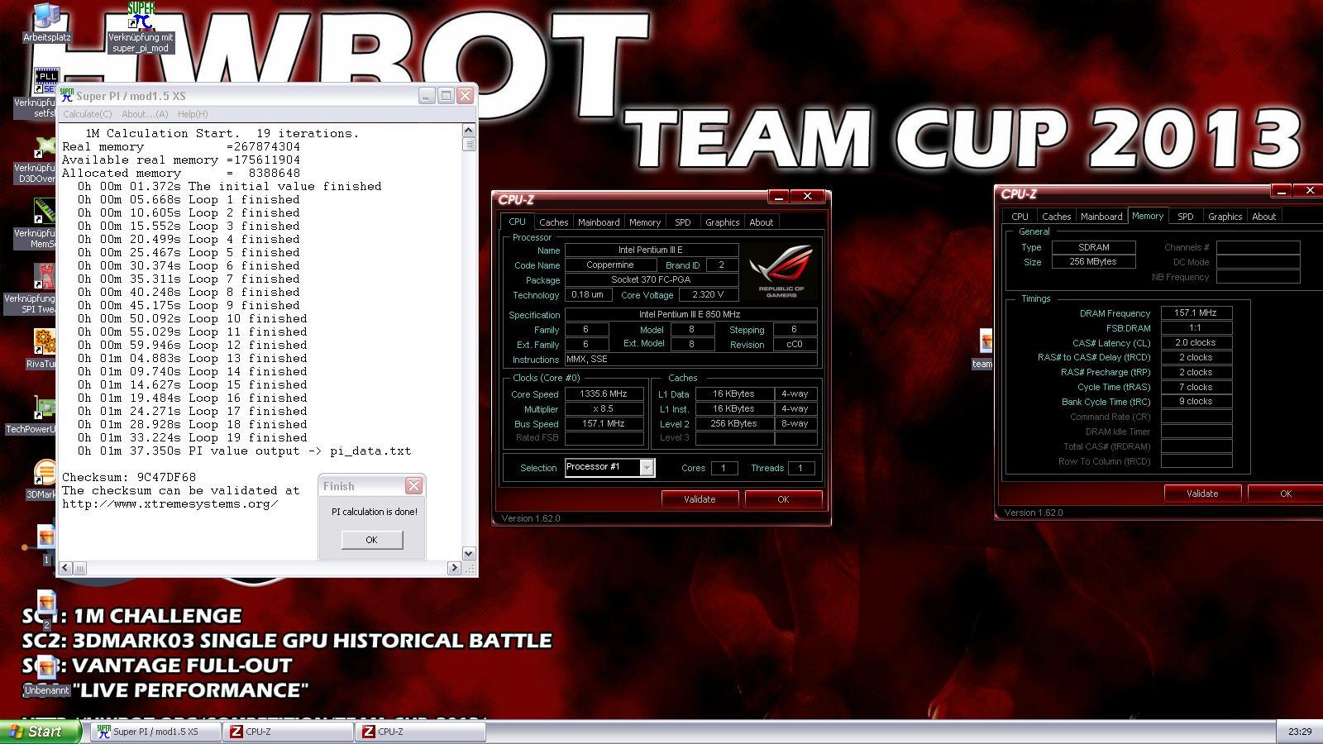Click the xtremesystems.org URL text

170,503
